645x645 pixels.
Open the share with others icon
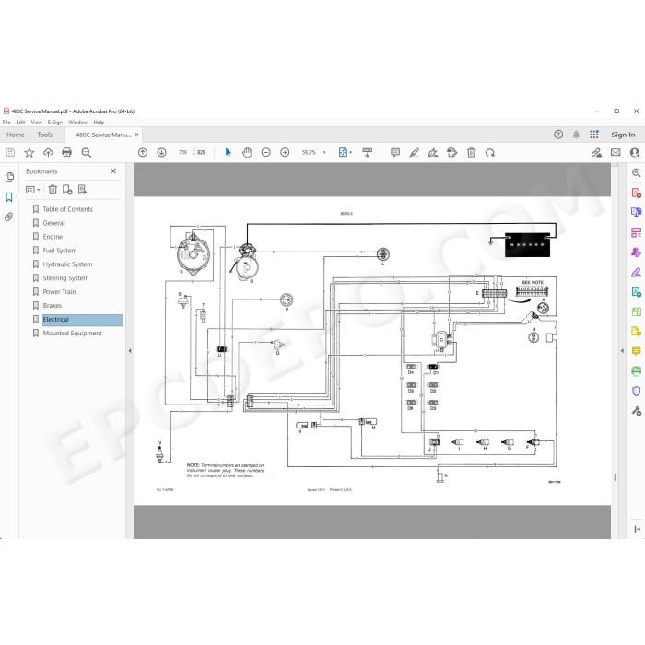point(635,153)
